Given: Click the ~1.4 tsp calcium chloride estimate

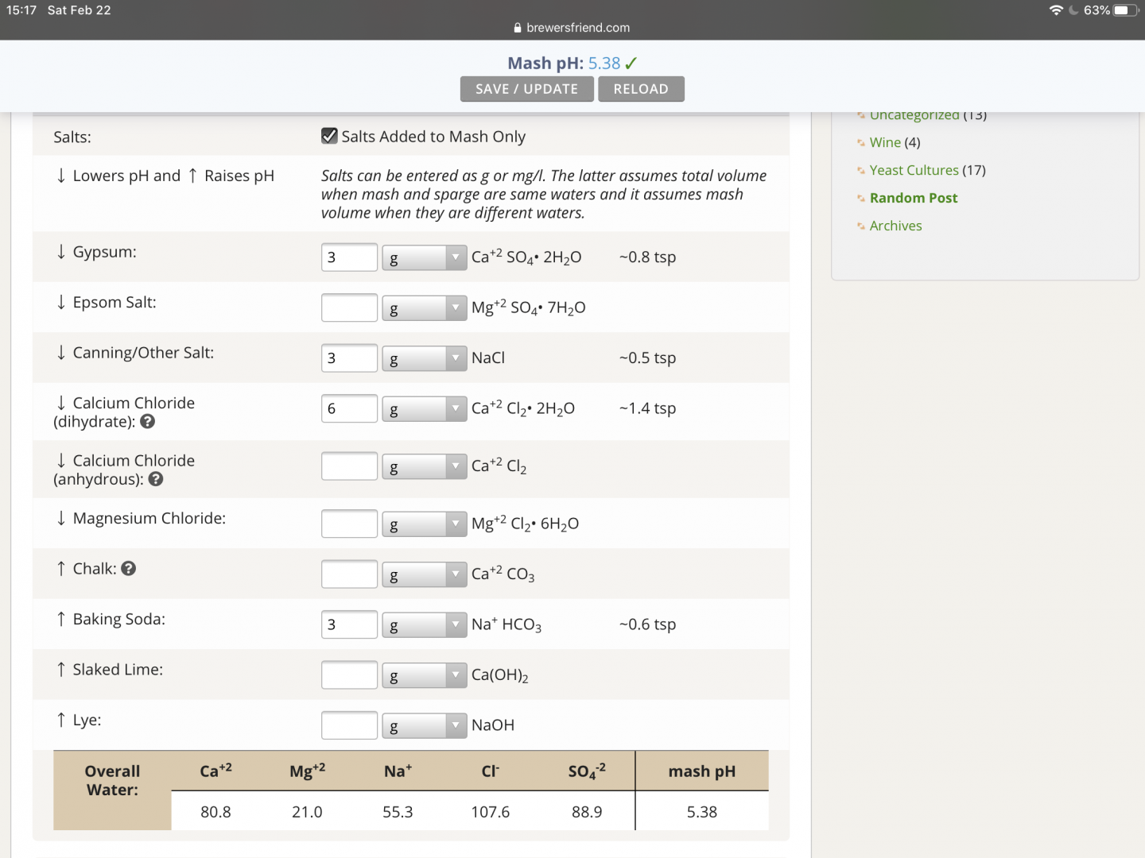Looking at the screenshot, I should (648, 408).
